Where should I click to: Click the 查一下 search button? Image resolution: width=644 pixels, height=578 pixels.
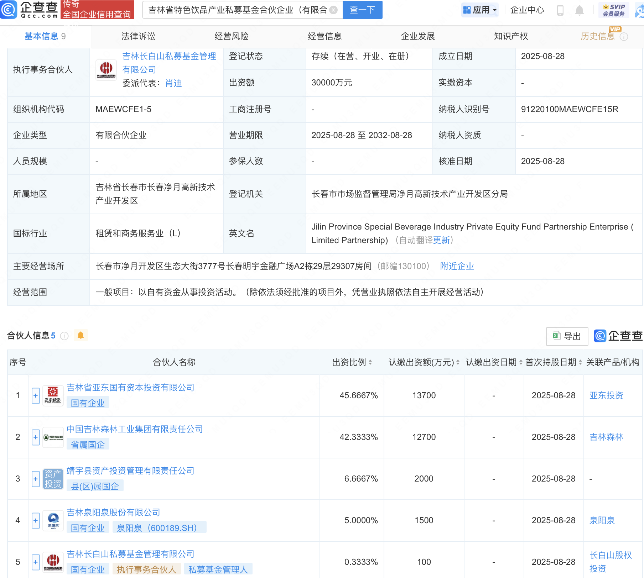pyautogui.click(x=362, y=10)
